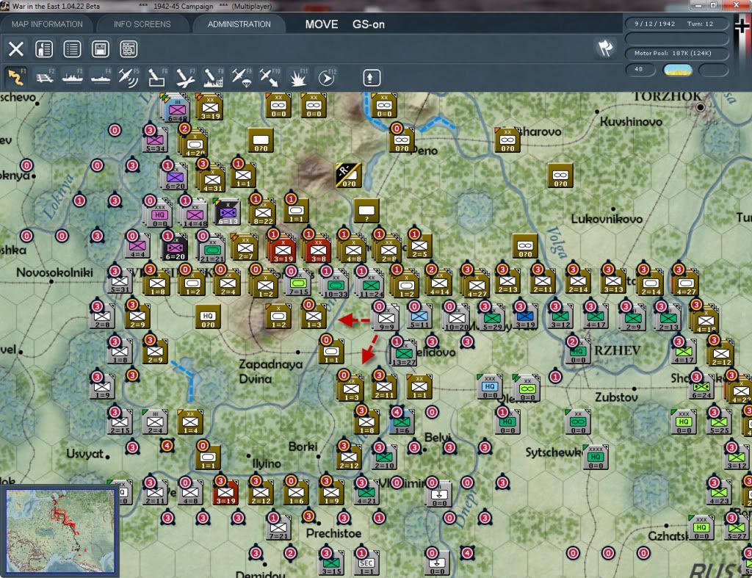Click the floppy disk Save Game icon
752x578 pixels.
click(100, 49)
